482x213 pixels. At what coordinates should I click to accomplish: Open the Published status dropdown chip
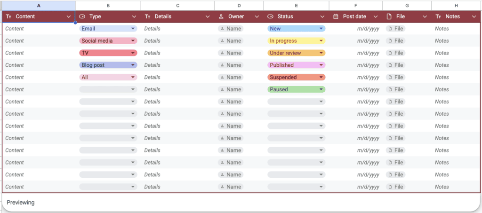297,65
